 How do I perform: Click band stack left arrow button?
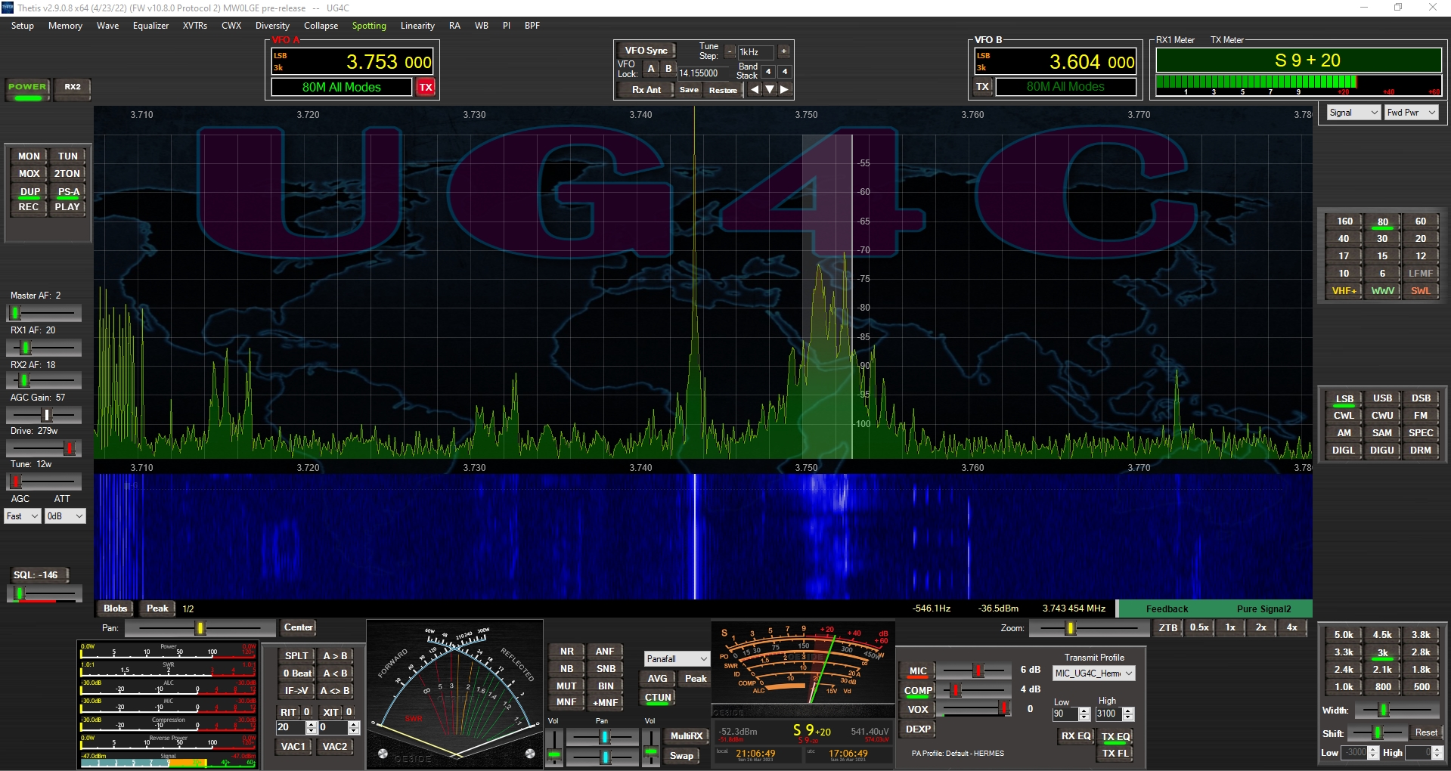[755, 89]
